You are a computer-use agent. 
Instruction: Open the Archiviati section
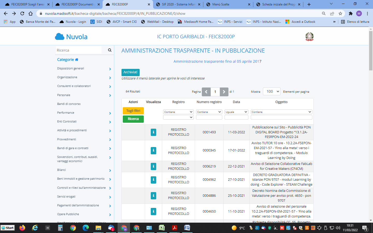tap(130, 72)
